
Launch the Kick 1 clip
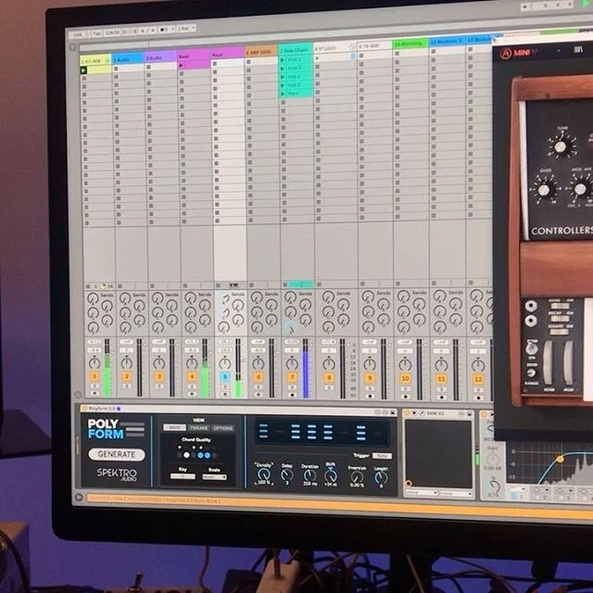(282, 60)
